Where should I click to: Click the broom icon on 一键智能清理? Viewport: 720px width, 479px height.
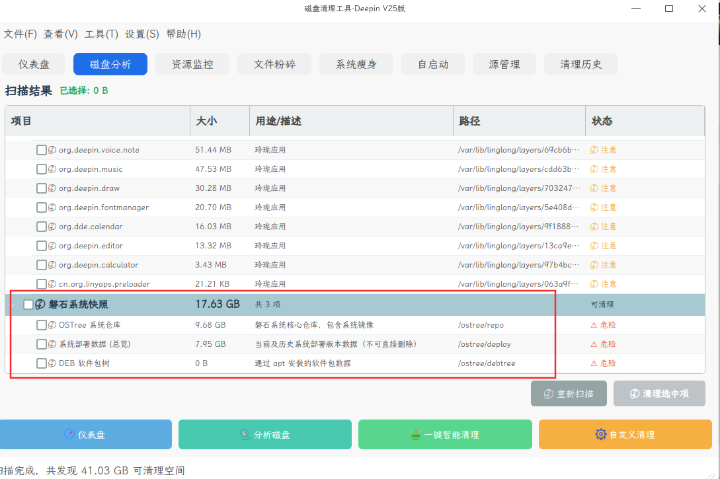point(415,434)
